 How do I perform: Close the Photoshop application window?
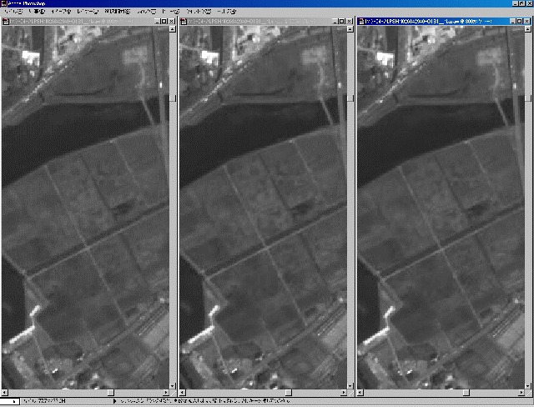pos(530,3)
